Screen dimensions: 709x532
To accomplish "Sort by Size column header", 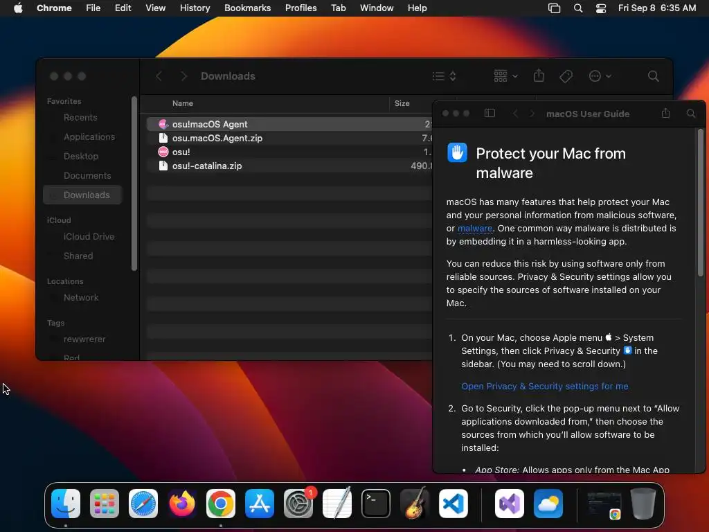I will [402, 103].
